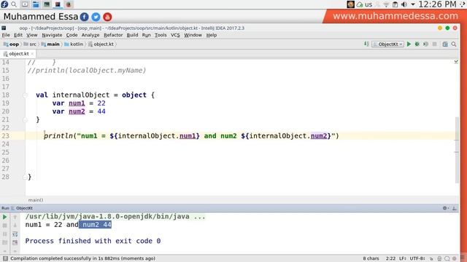Stop process in the Run panel

4,226
